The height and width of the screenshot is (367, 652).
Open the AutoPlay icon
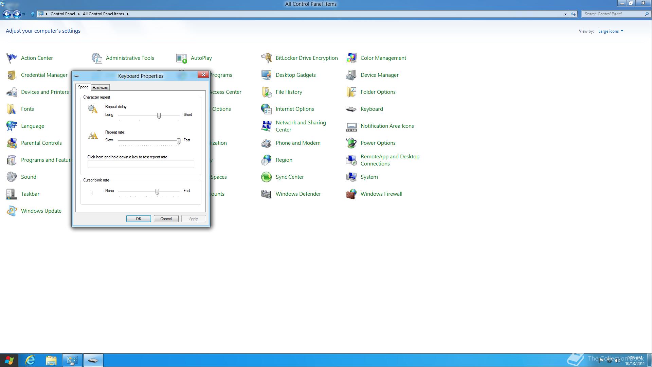(182, 58)
